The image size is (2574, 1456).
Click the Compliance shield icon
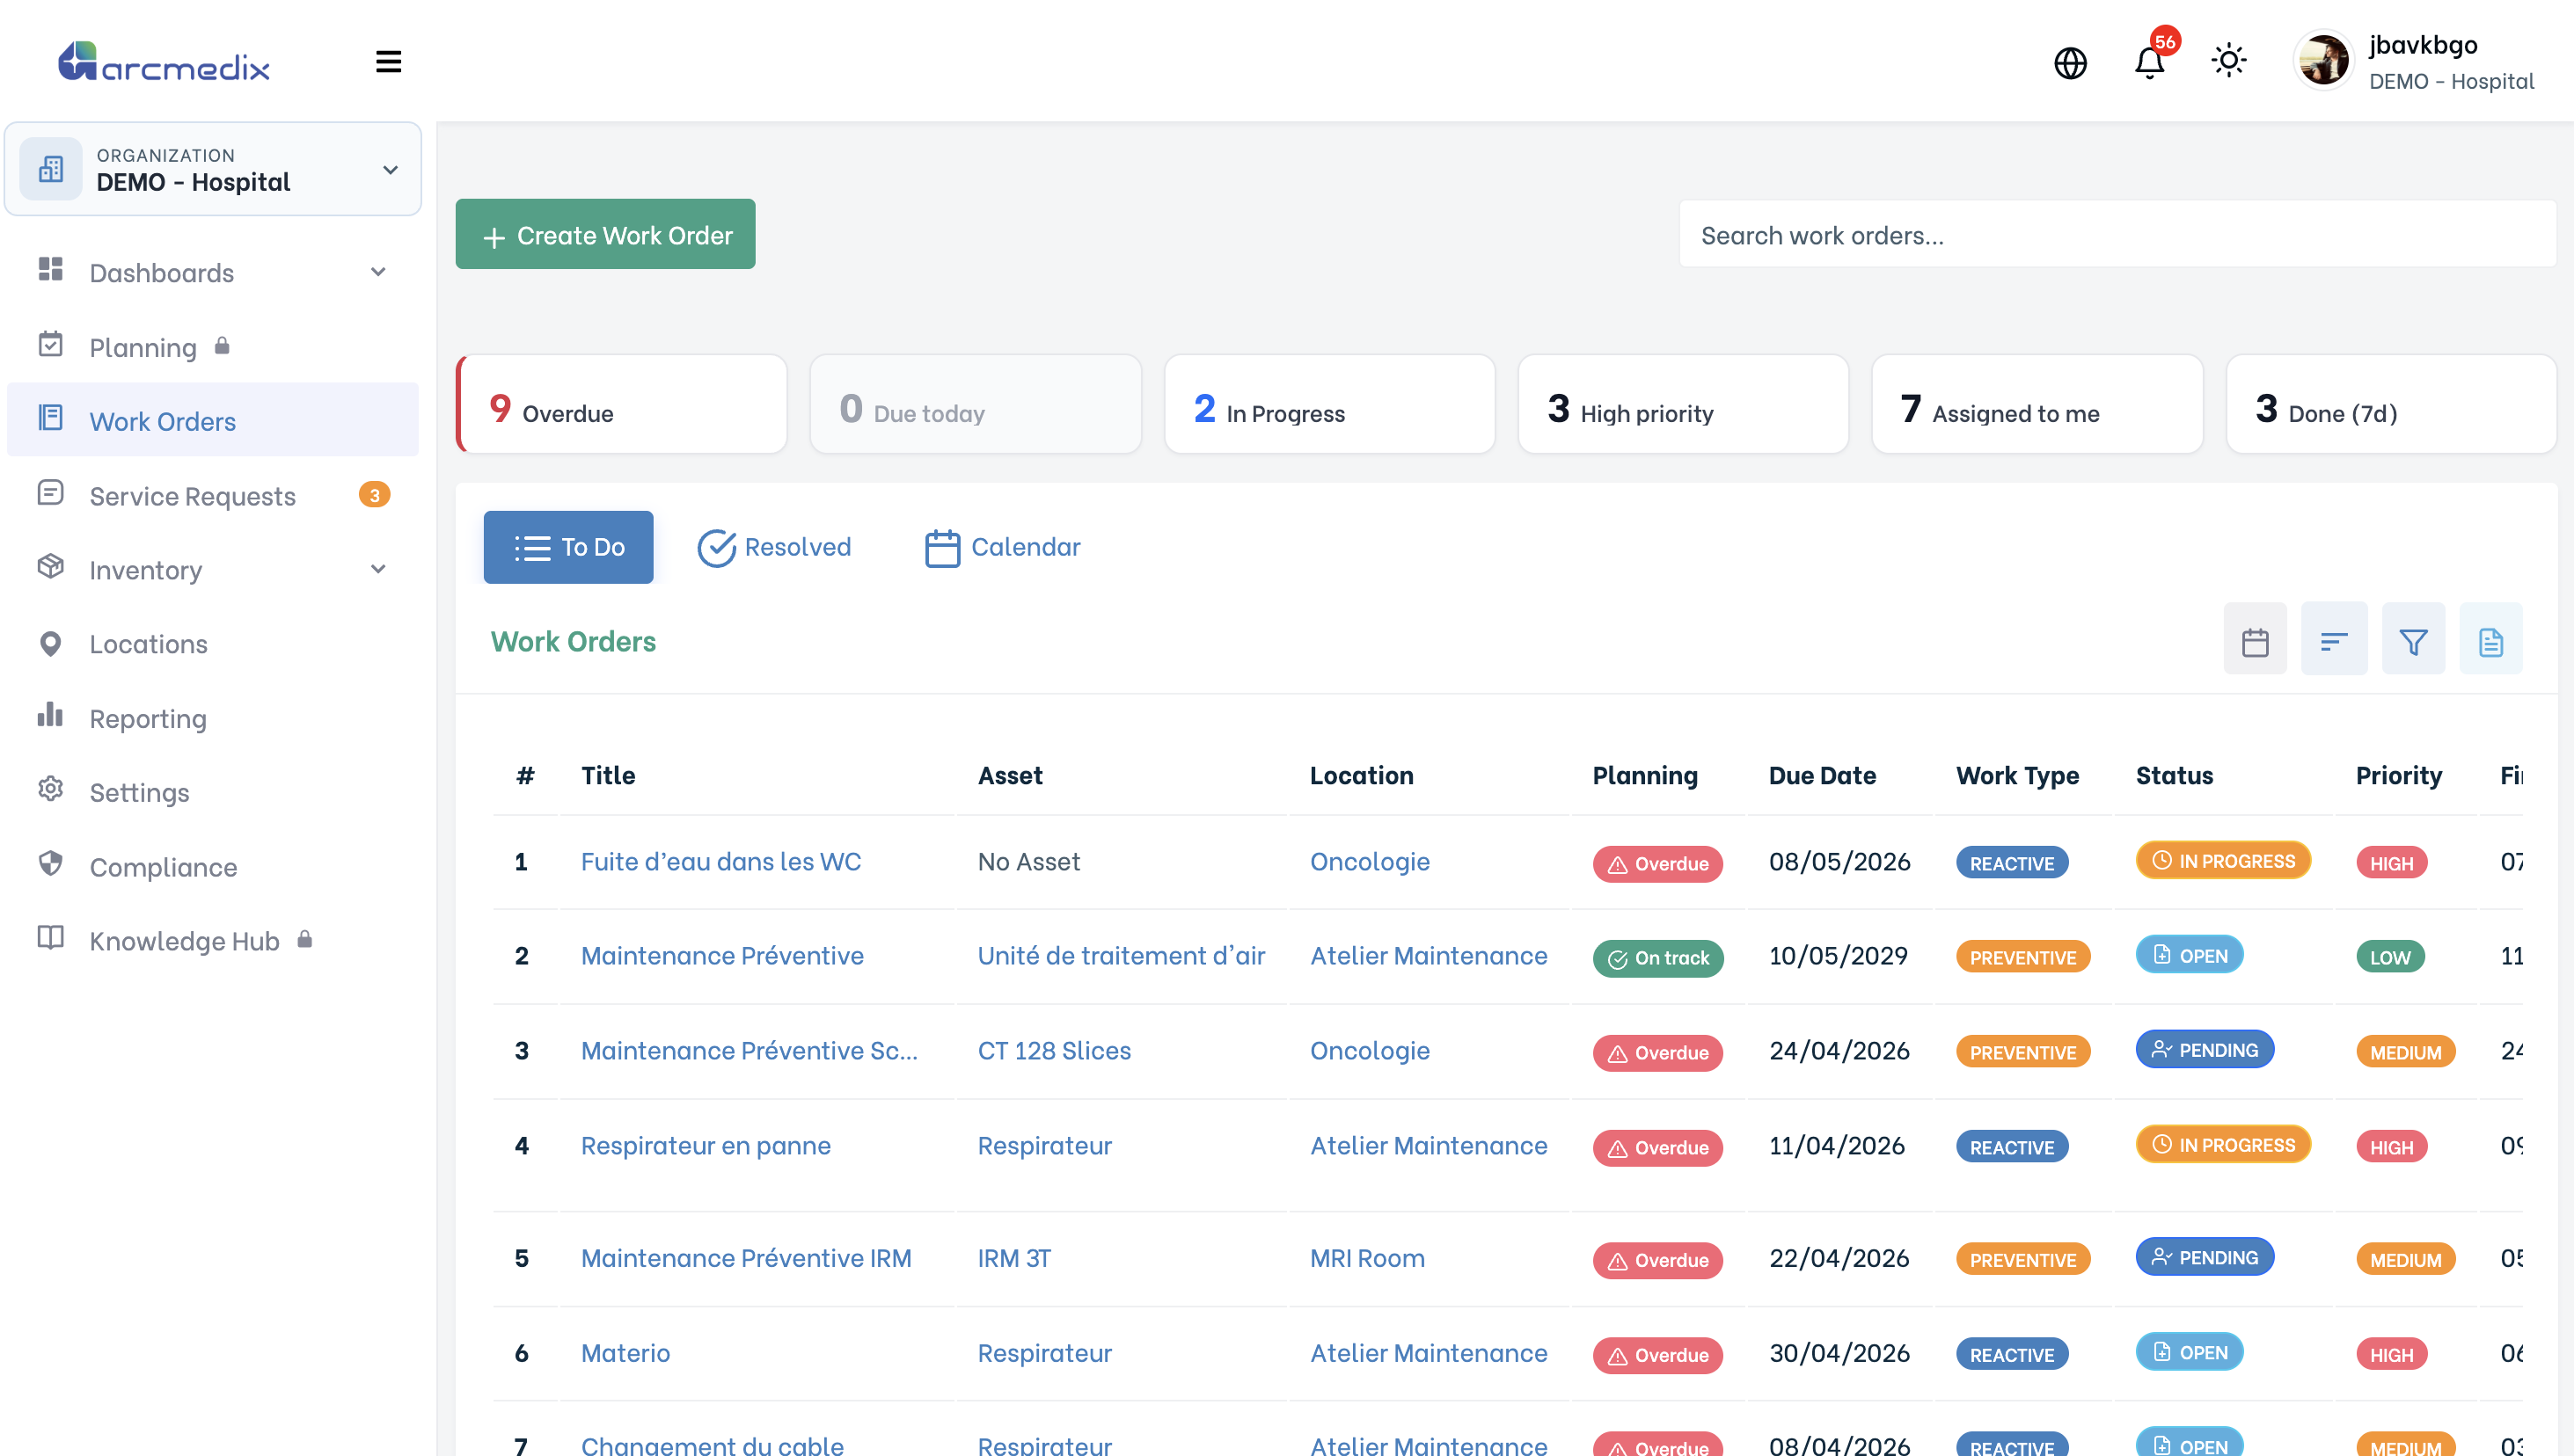(x=51, y=863)
